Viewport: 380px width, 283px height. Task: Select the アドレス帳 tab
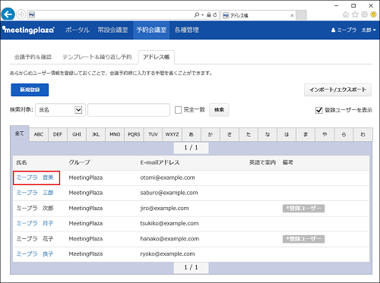click(x=156, y=57)
